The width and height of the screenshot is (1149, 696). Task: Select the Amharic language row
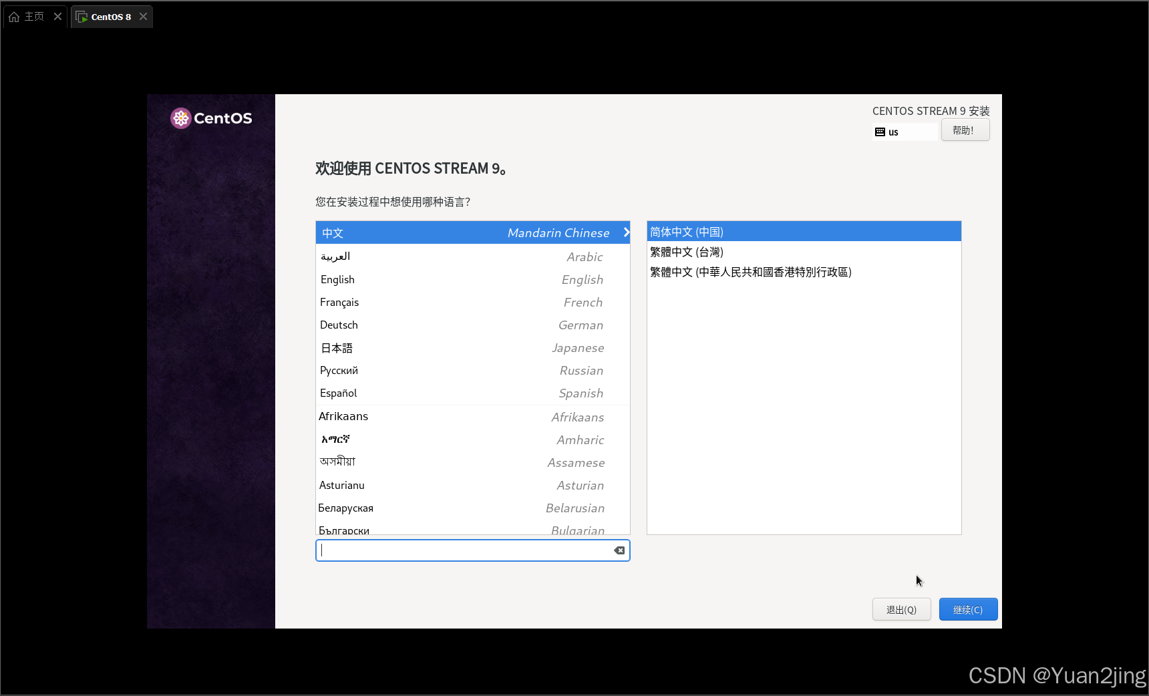[x=472, y=440]
